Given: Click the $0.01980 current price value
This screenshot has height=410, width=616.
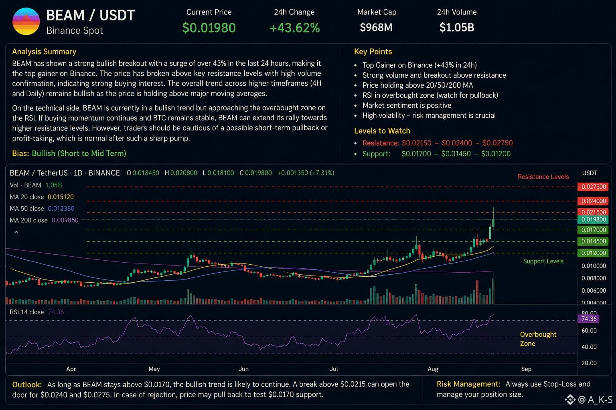Looking at the screenshot, I should 209,28.
